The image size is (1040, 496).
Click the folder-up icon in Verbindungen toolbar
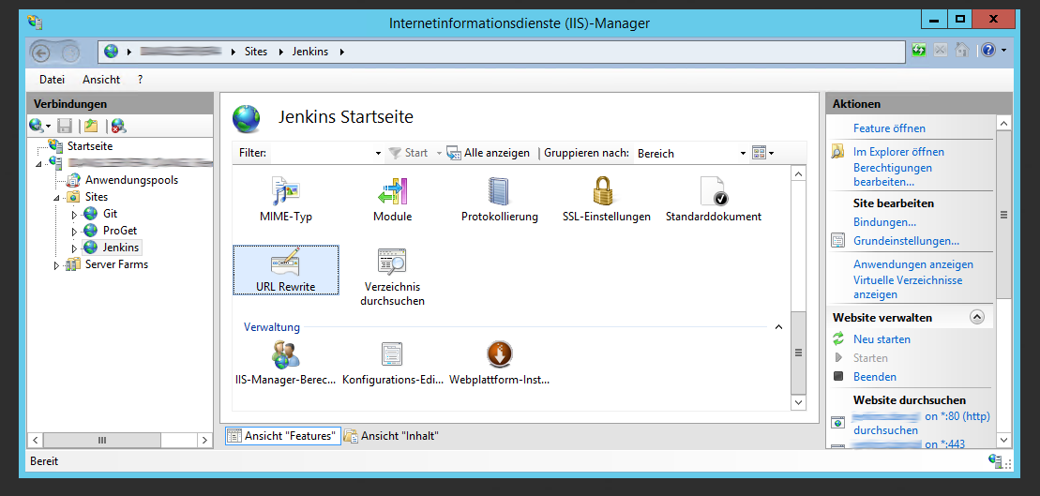coord(91,126)
